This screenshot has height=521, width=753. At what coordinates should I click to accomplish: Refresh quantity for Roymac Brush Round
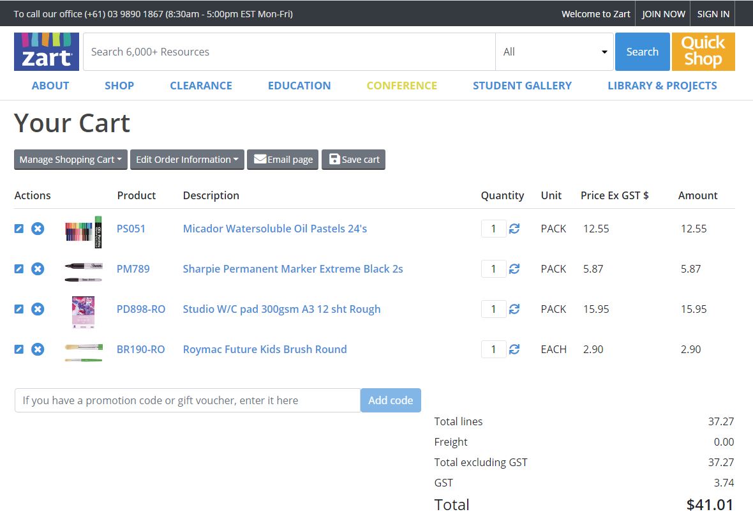pos(514,349)
